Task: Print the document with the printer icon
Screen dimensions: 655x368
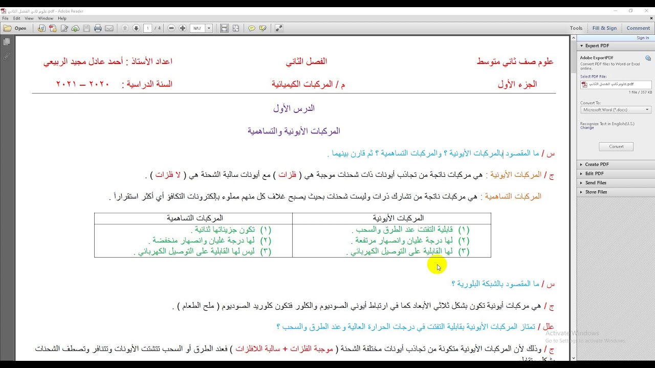Action: (98, 28)
